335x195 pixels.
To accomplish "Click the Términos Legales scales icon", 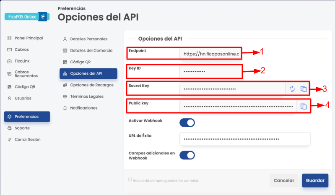I will click(65, 96).
